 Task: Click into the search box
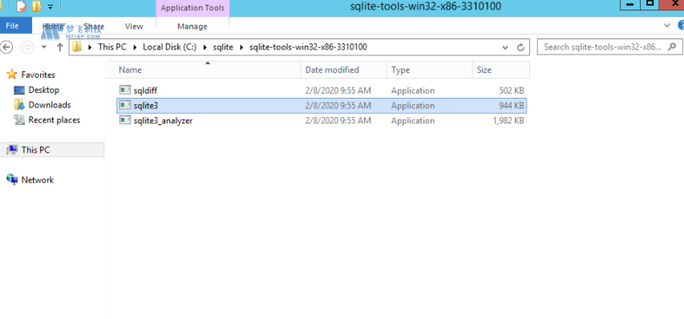602,47
